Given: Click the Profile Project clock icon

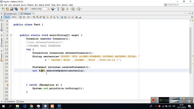Looking at the screenshot, I should click(79, 9).
